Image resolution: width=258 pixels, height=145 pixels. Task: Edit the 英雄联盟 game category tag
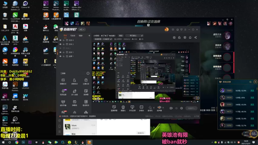[103, 39]
